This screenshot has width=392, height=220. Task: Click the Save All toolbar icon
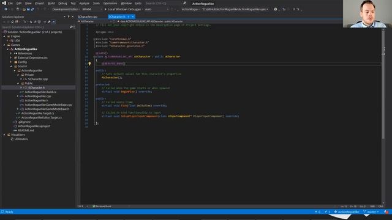(32, 9)
